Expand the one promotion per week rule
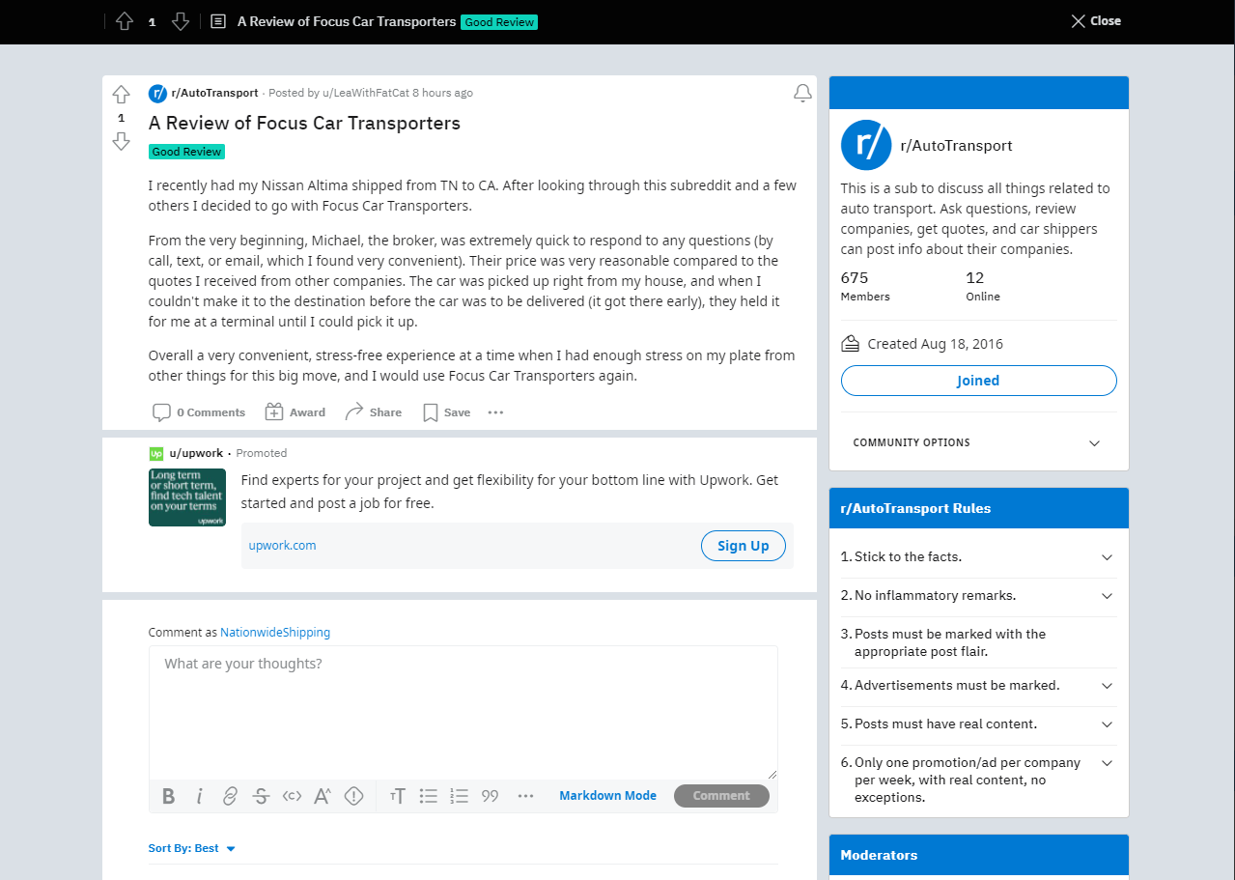Image resolution: width=1235 pixels, height=880 pixels. coord(978,781)
